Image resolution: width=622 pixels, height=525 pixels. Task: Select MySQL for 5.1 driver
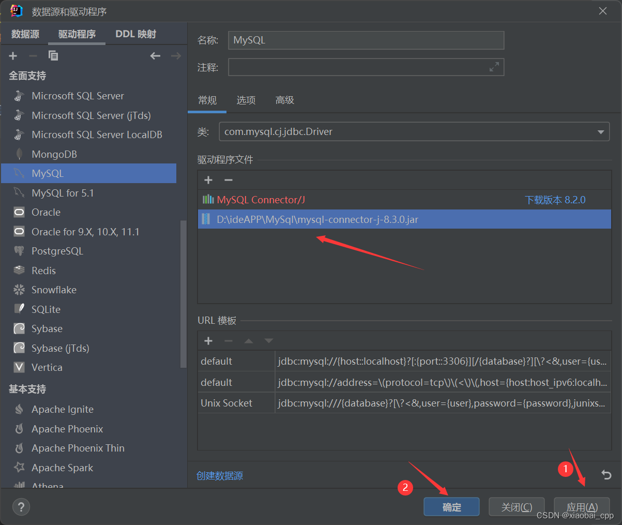pyautogui.click(x=63, y=193)
